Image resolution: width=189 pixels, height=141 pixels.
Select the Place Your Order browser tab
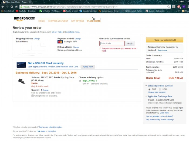click(16, 2)
